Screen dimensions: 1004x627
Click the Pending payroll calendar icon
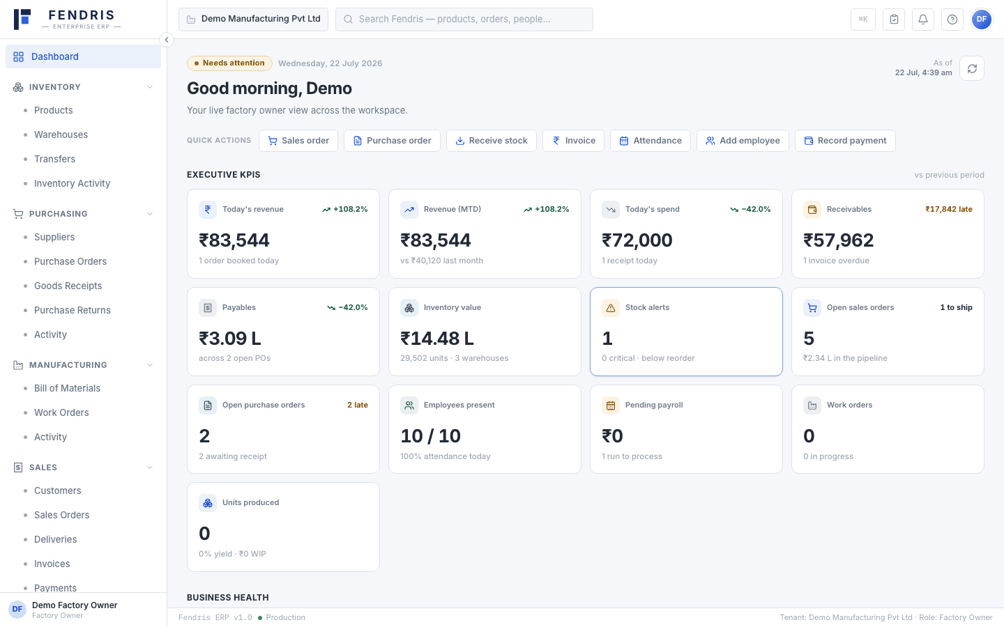[611, 405]
